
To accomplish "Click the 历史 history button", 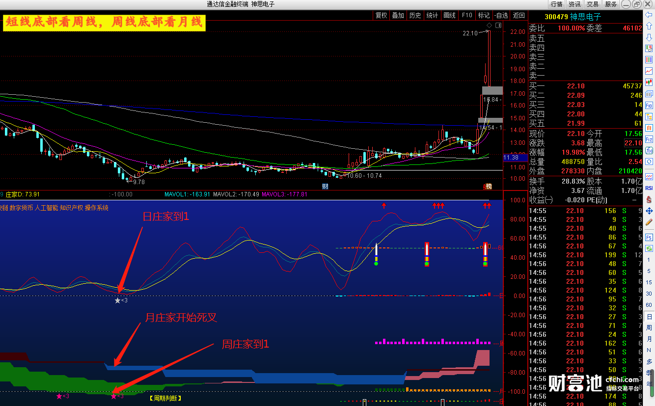I will pos(415,15).
